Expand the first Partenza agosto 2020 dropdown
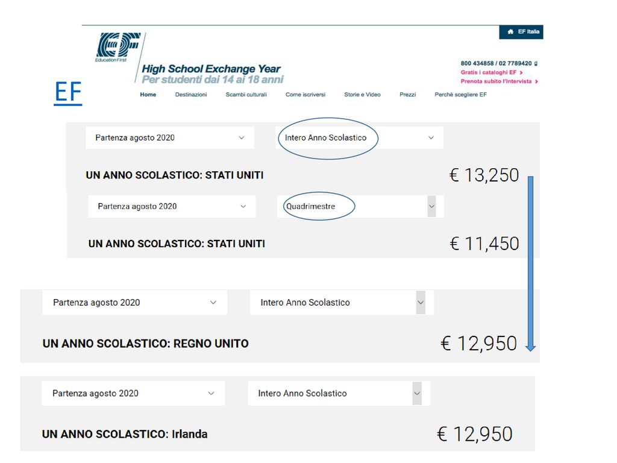This screenshot has width=617, height=463. point(170,138)
